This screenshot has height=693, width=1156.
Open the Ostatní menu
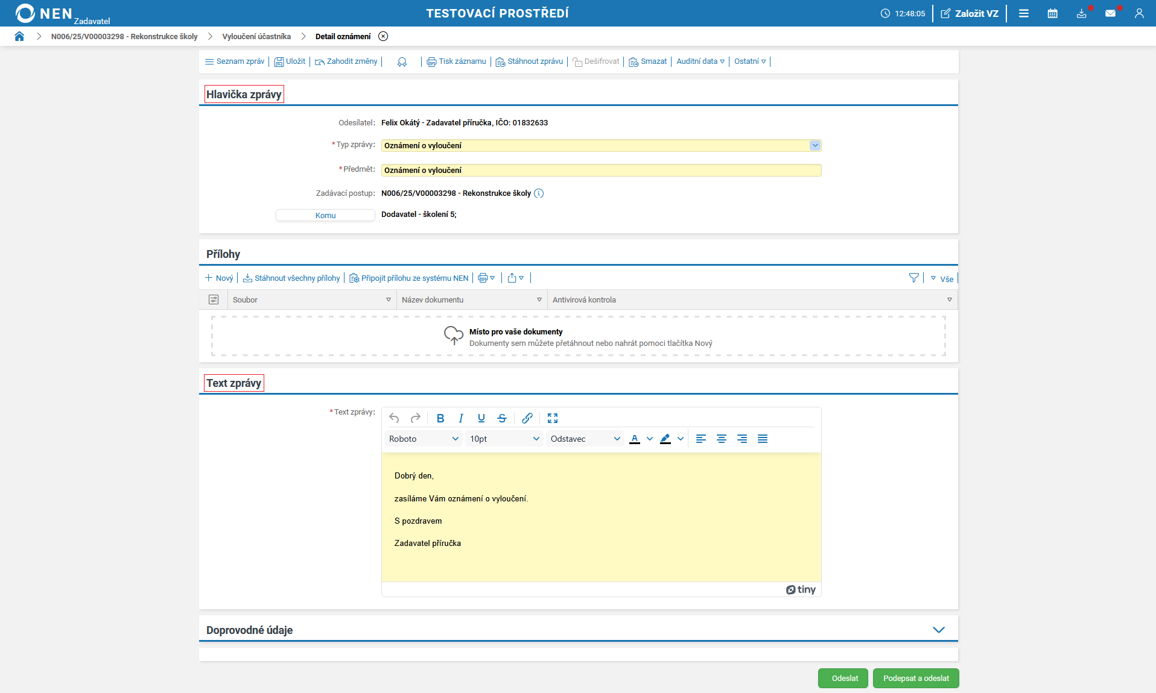[x=749, y=61]
